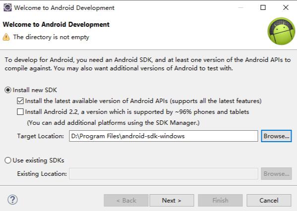Click the help question mark icon
Viewport: 297px width, 211px height.
pos(13,200)
